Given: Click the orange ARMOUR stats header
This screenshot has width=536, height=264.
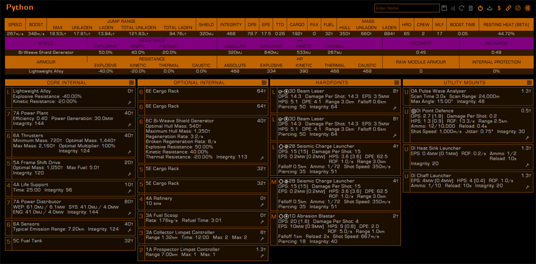Looking at the screenshot, I should click(46, 62).
